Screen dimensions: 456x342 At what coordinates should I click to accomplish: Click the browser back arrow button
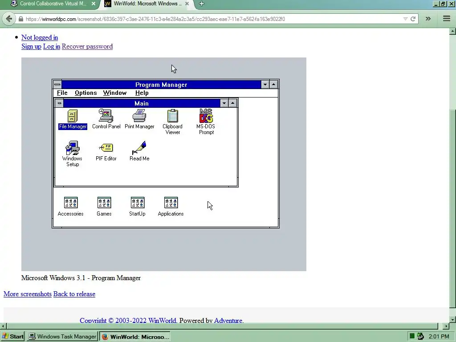coord(9,19)
